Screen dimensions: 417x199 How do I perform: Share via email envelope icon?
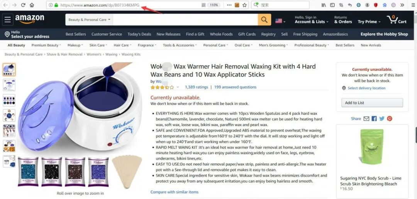click(x=366, y=118)
